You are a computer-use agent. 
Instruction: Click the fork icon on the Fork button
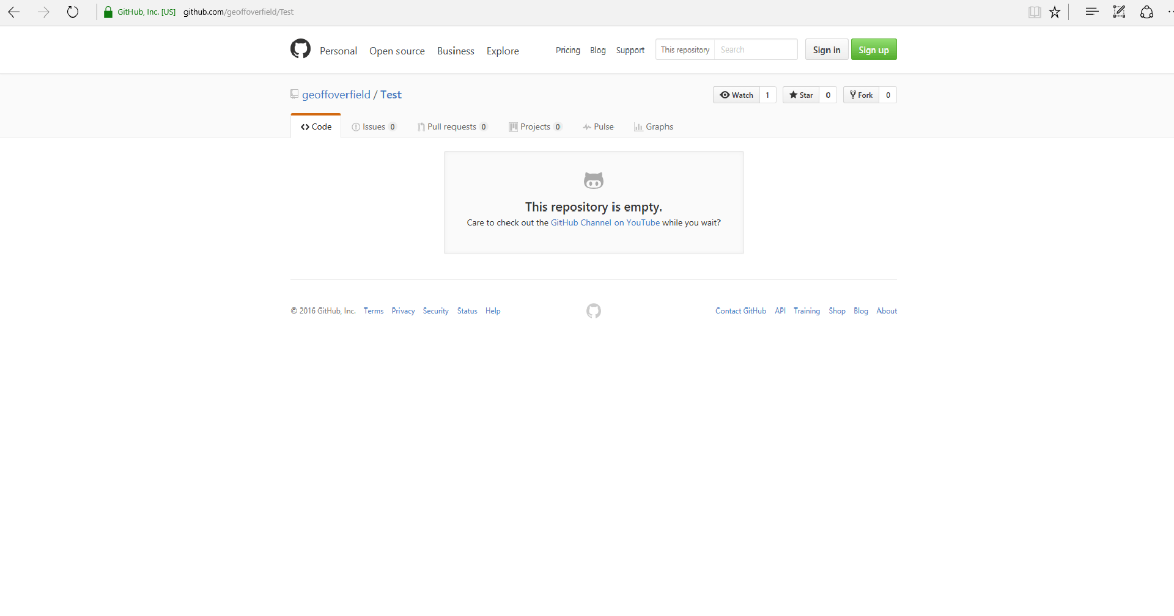coord(853,95)
